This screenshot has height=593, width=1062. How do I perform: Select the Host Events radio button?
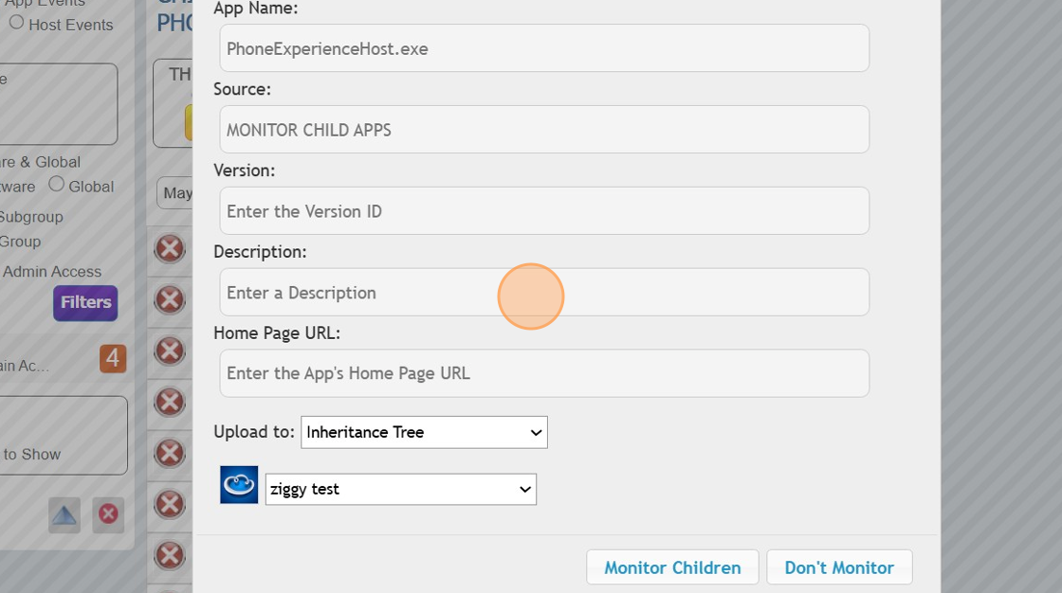click(15, 22)
